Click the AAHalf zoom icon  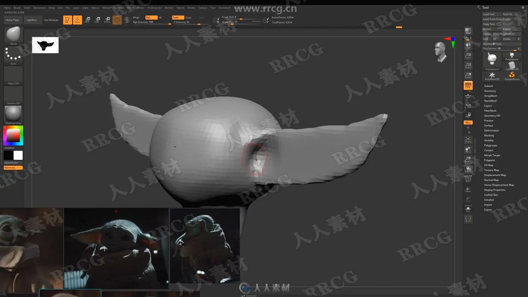[x=468, y=75]
